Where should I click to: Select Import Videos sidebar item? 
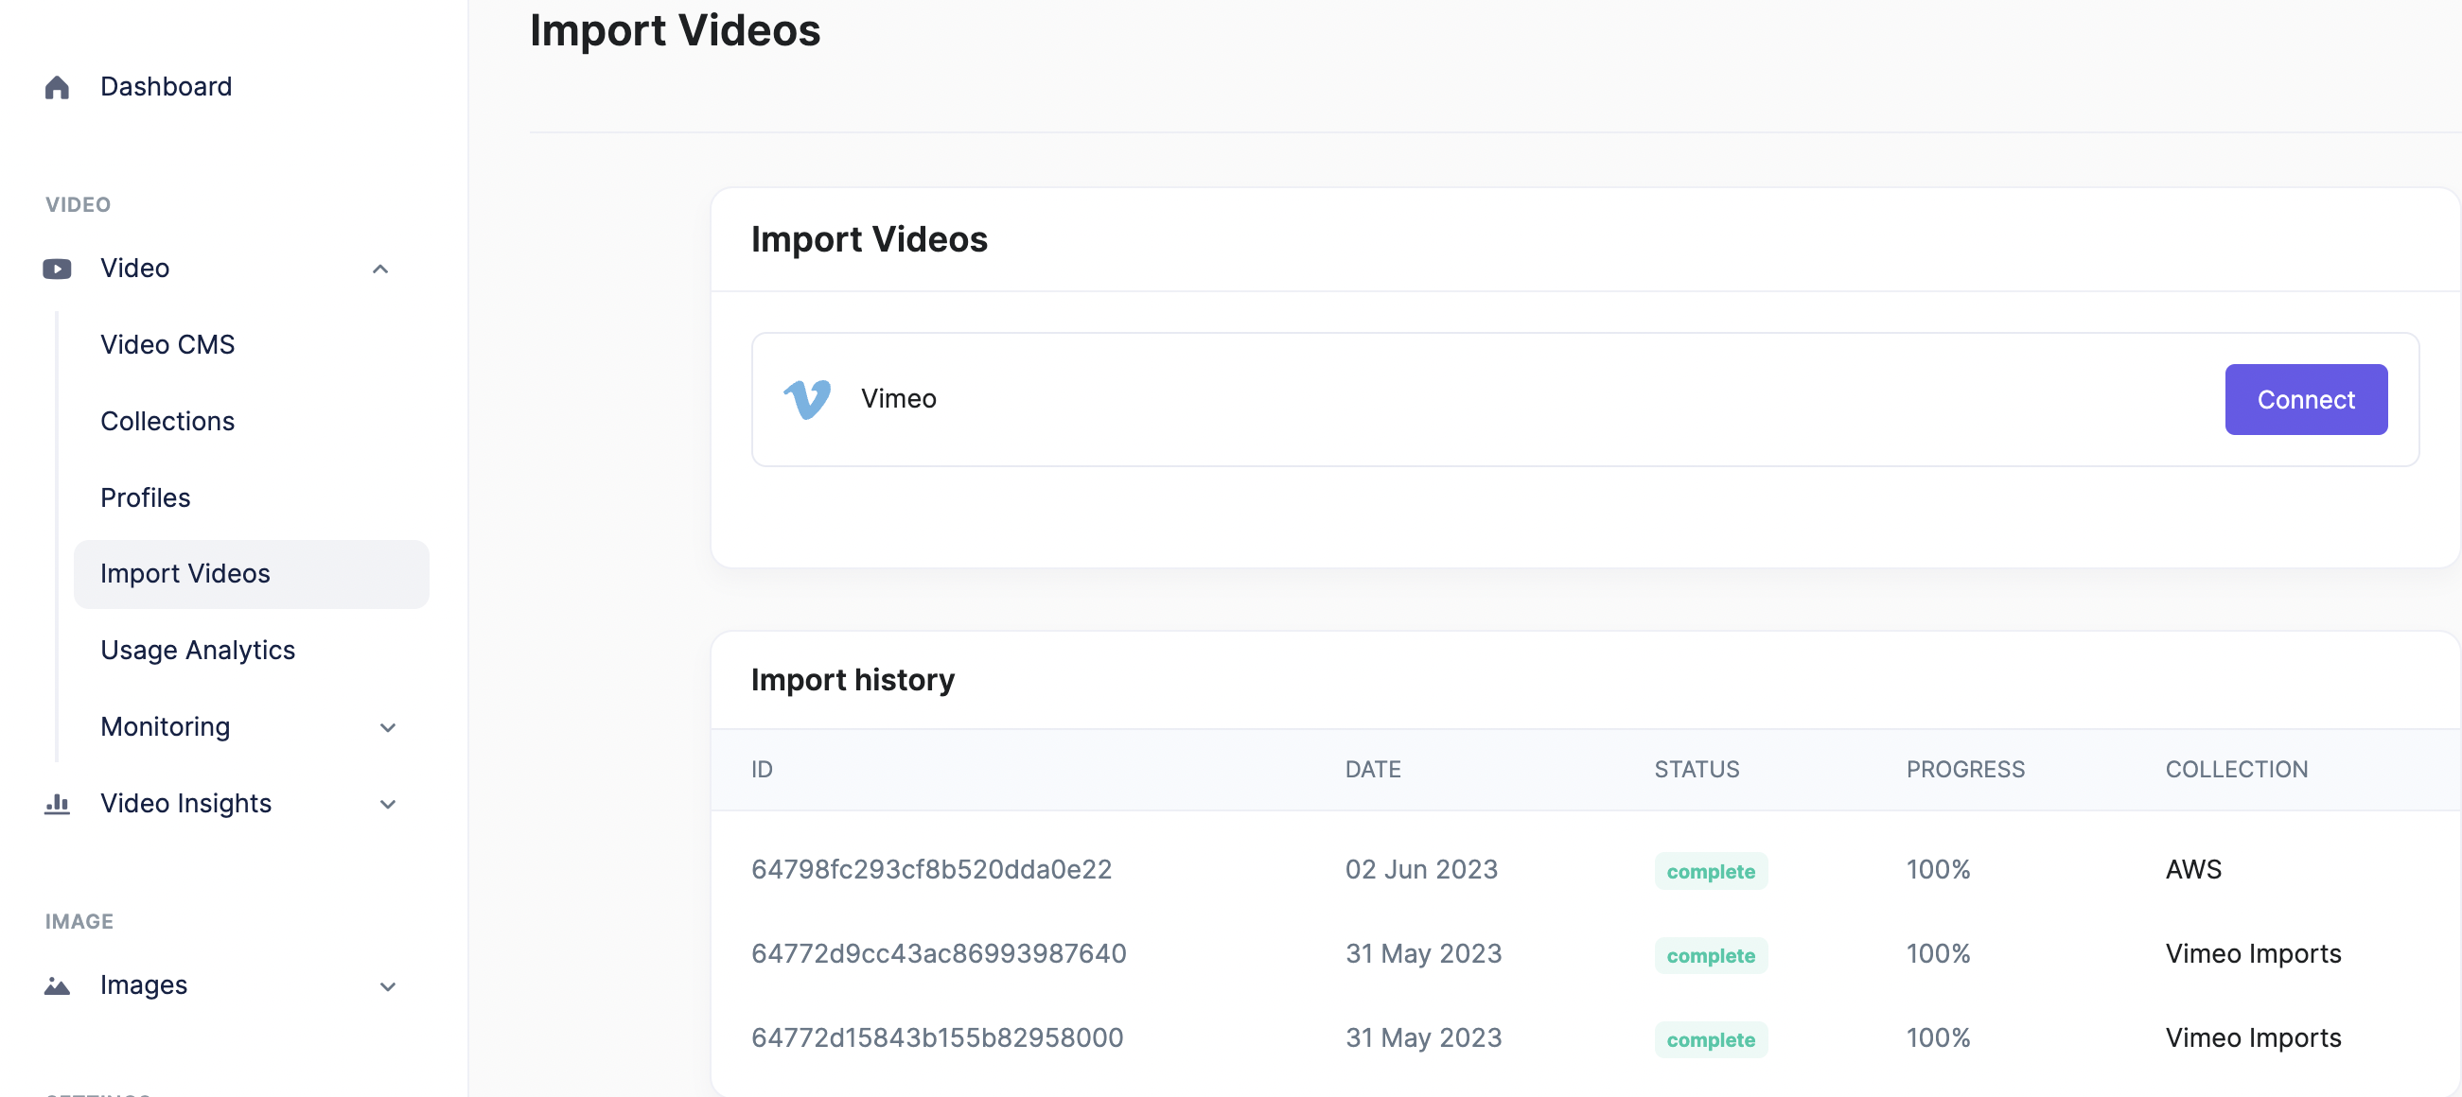point(185,574)
